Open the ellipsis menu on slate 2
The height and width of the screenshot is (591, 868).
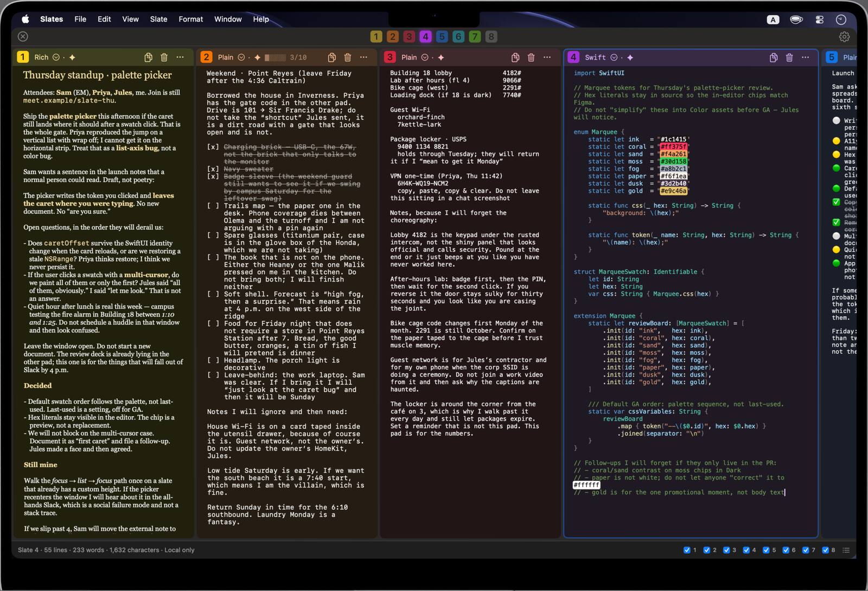click(363, 57)
